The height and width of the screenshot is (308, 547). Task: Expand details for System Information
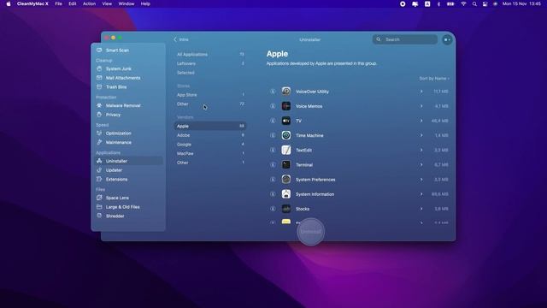pos(421,194)
